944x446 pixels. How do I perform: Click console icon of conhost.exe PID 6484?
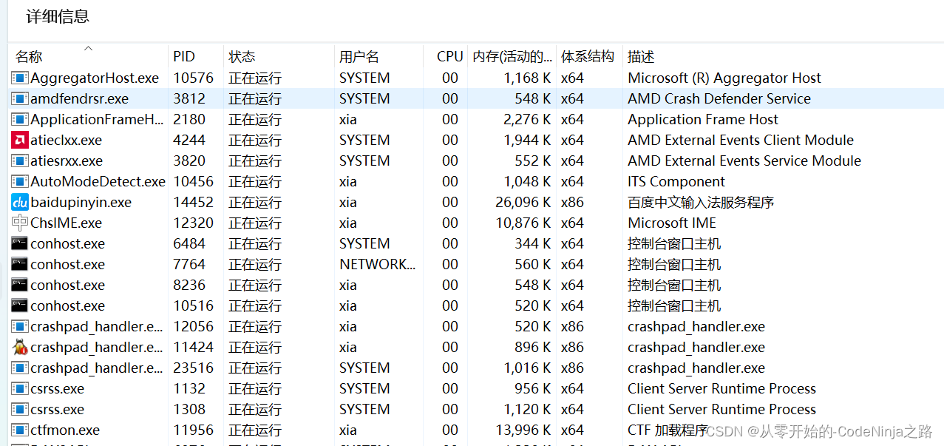[20, 243]
